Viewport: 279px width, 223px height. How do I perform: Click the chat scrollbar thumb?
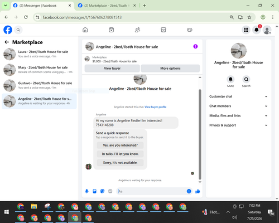tap(200, 134)
